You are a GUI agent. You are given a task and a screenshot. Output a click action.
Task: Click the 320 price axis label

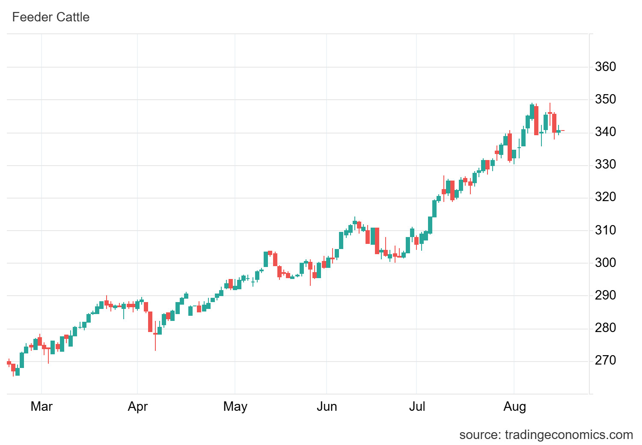(605, 197)
